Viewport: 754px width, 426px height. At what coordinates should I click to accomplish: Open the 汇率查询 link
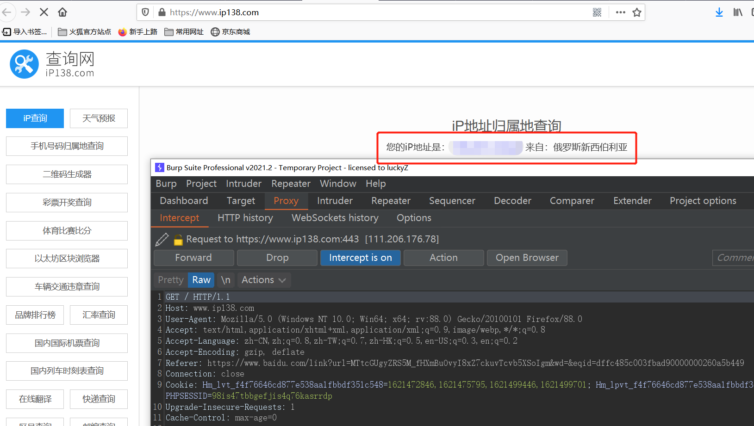click(99, 315)
